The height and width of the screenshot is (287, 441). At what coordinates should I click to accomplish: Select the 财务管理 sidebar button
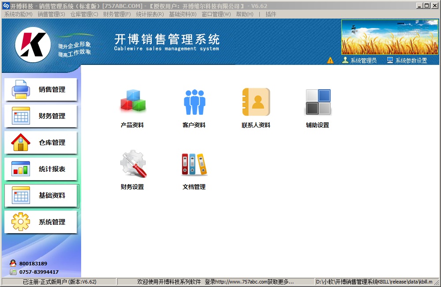41,116
